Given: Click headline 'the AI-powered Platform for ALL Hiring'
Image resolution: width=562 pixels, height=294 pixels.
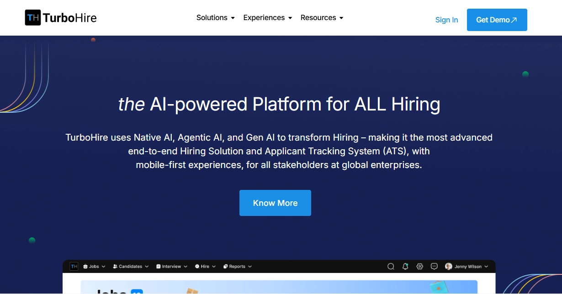Looking at the screenshot, I should click(x=279, y=105).
